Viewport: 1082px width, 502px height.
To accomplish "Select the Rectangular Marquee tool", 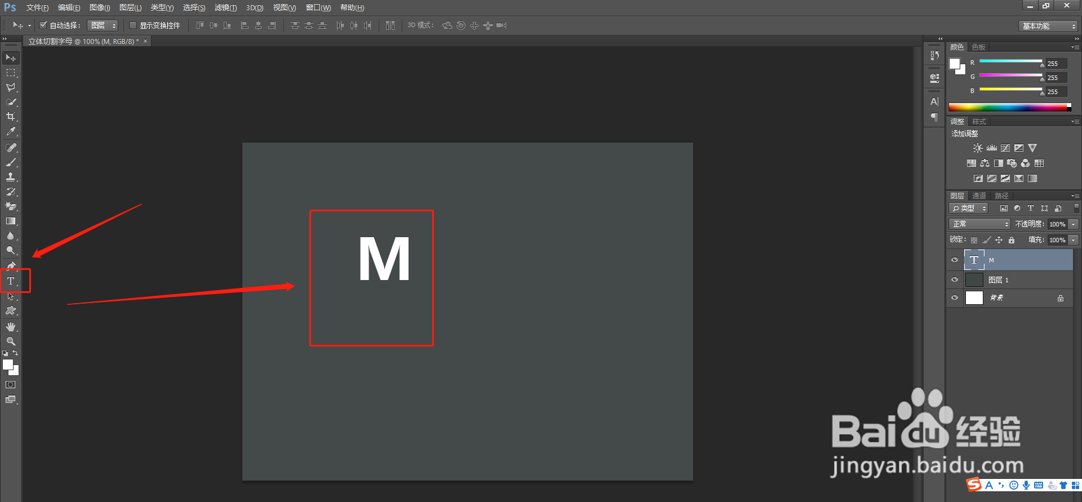I will point(11,73).
